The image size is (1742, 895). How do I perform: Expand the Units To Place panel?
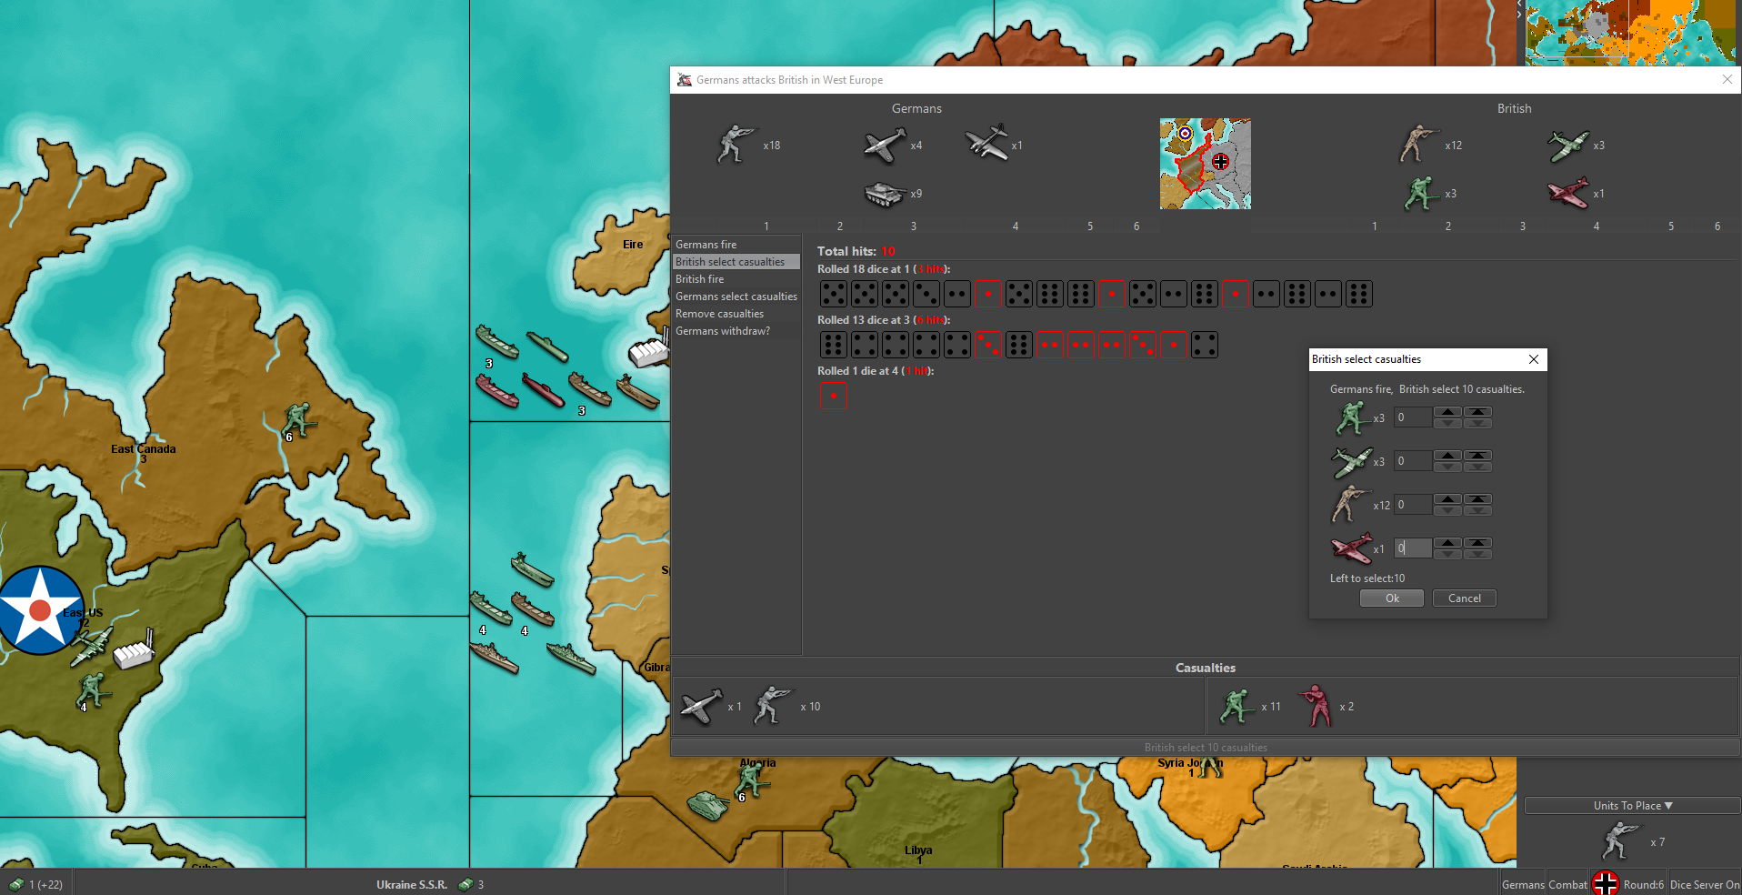click(1632, 806)
